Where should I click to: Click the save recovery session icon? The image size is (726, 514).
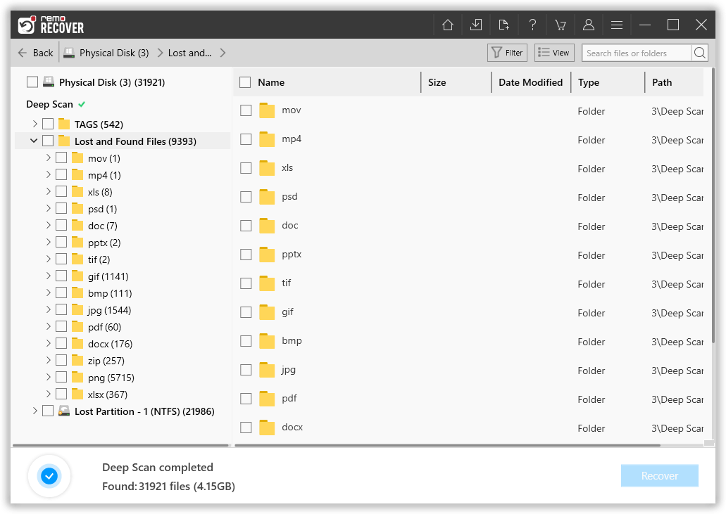(x=476, y=24)
